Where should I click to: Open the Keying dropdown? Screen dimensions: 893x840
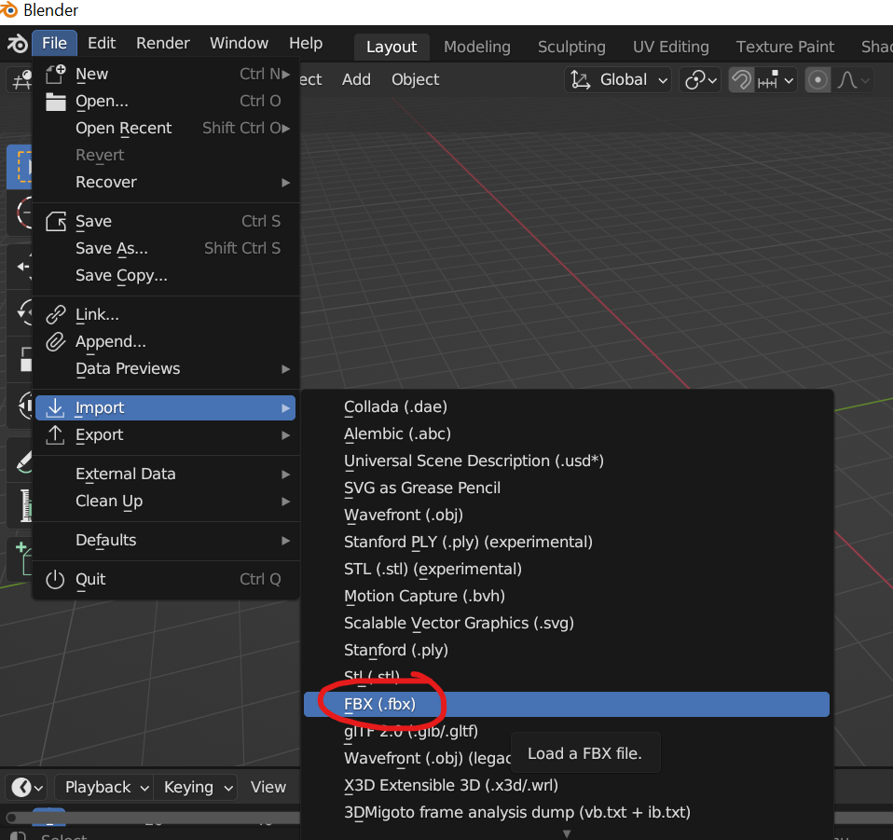point(197,788)
